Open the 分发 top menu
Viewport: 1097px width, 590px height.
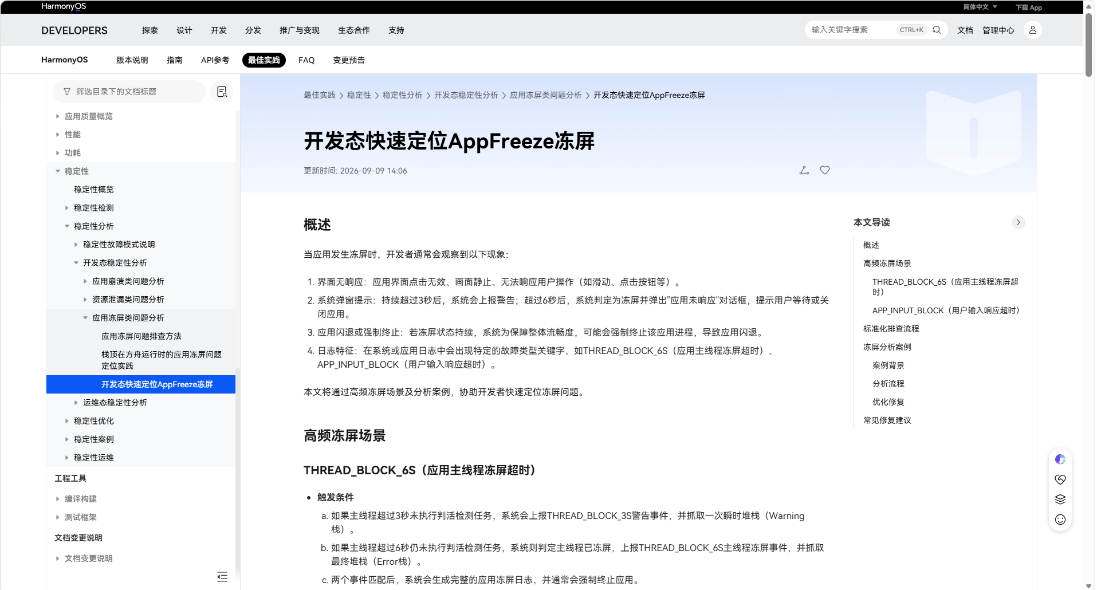(x=253, y=30)
